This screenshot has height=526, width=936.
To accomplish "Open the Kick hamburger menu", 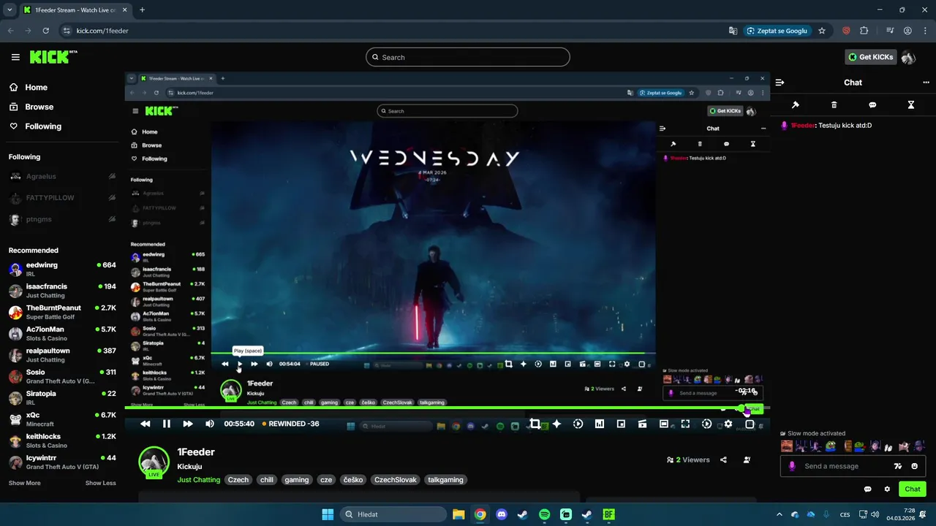I will coord(15,57).
